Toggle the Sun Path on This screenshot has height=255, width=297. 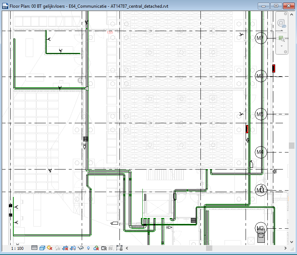point(49,248)
